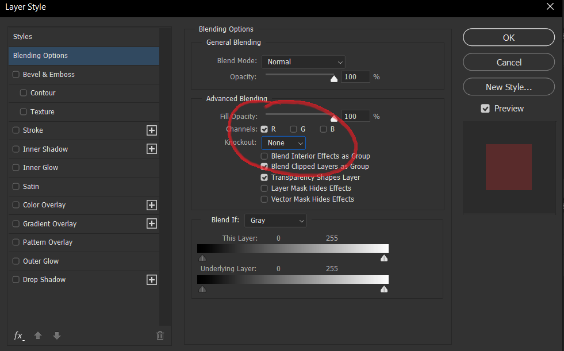Click the OK button
Viewport: 564px width, 351px height.
(509, 37)
